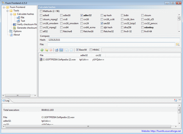Enable the HMAC checkbox
183x134 pixels.
91,50
